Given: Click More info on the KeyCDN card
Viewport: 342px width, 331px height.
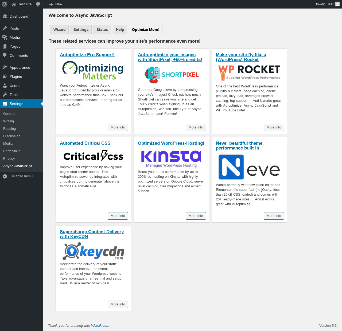Looking at the screenshot, I should pyautogui.click(x=118, y=304).
